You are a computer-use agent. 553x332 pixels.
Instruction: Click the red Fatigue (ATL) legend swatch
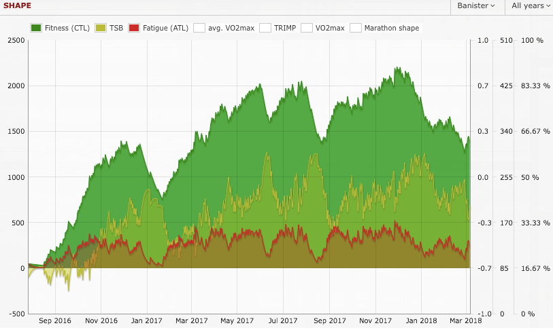coord(134,28)
